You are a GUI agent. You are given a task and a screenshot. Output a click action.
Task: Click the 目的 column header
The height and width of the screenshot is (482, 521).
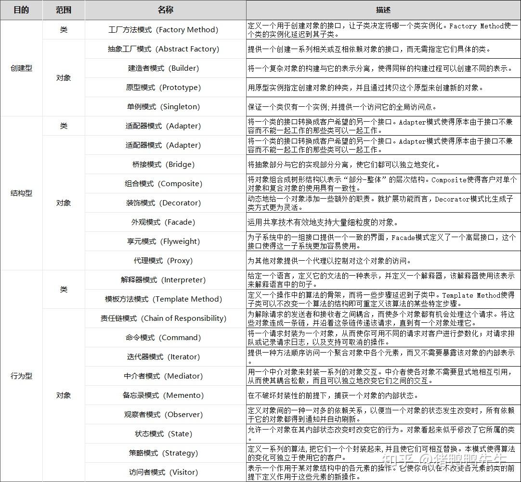21,10
